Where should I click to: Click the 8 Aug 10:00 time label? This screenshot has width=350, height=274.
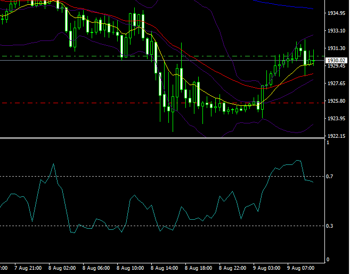pos(129,268)
